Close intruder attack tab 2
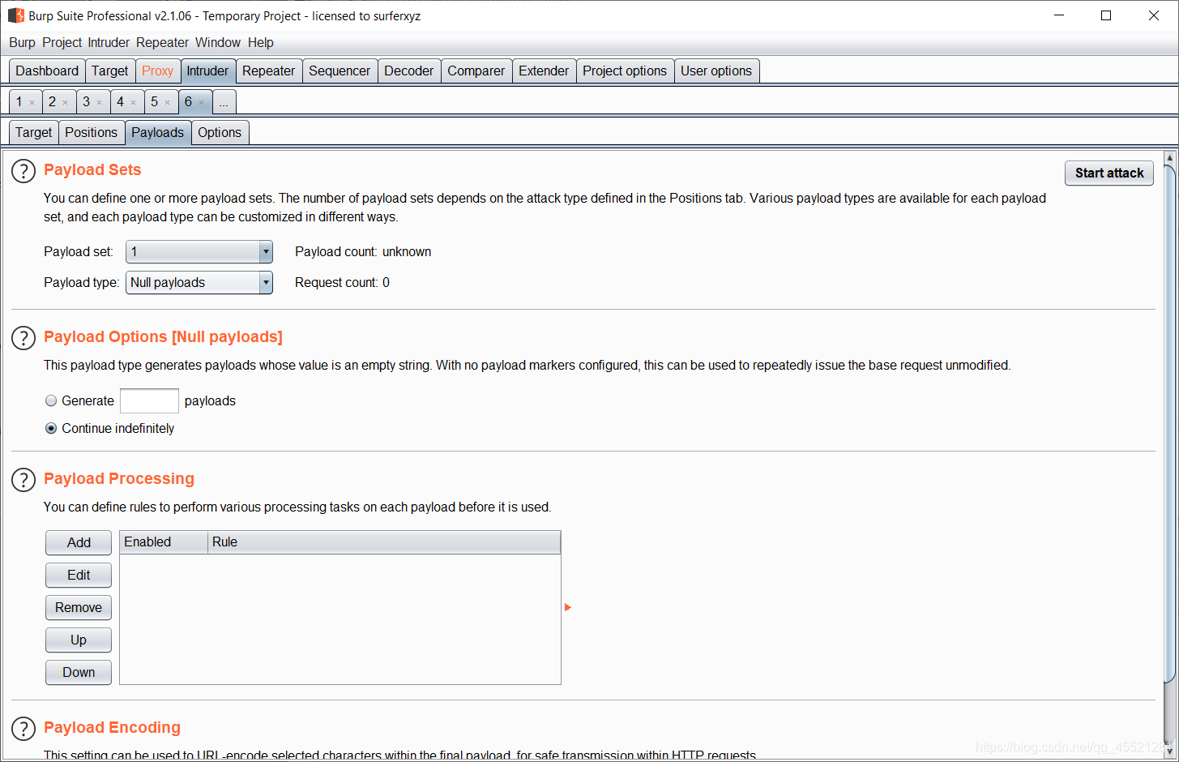This screenshot has height=762, width=1179. tap(66, 103)
